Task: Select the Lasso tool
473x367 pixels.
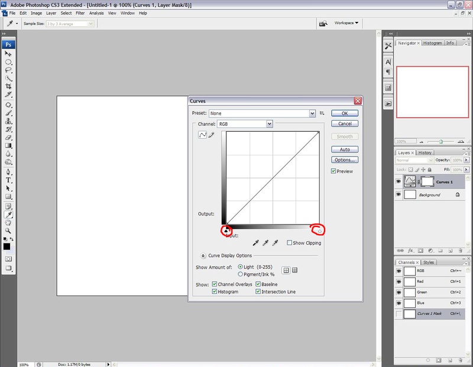Action: (8, 70)
